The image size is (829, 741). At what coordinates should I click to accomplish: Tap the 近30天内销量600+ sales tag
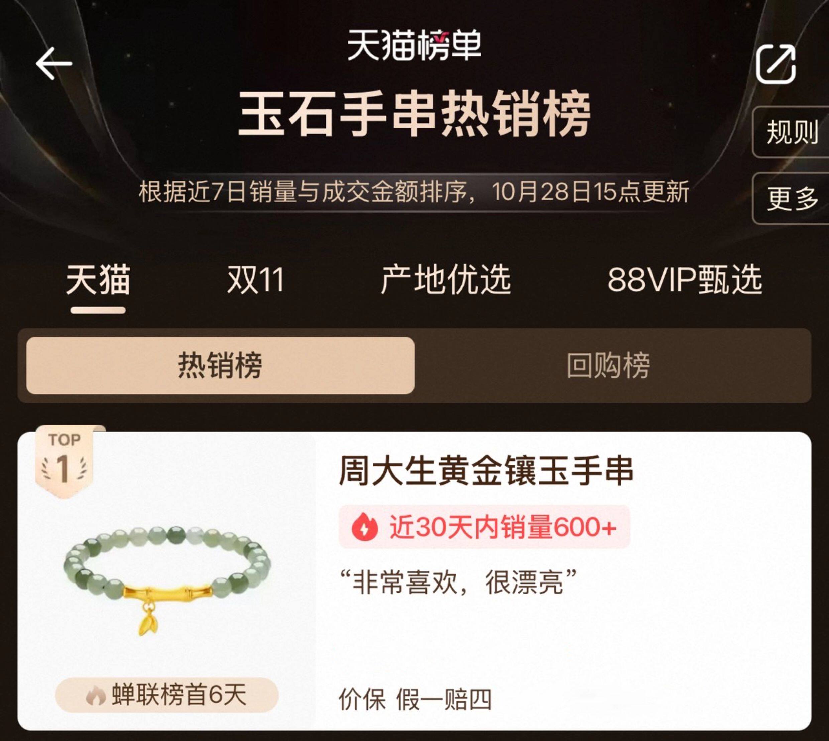[x=484, y=527]
